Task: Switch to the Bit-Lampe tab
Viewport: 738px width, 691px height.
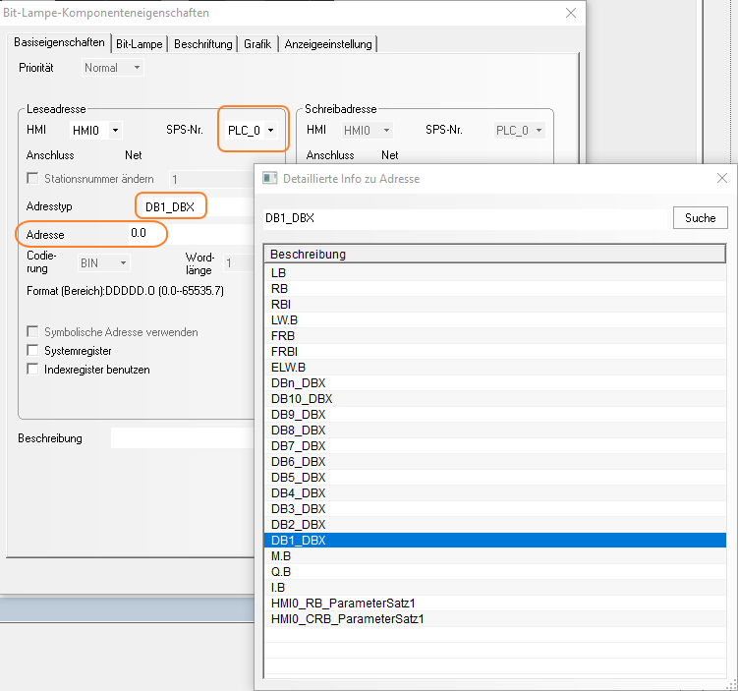Action: tap(140, 44)
